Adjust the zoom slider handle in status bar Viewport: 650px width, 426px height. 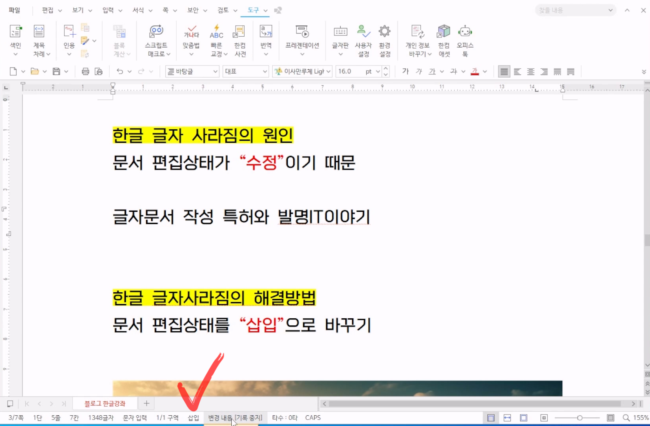[x=580, y=418]
